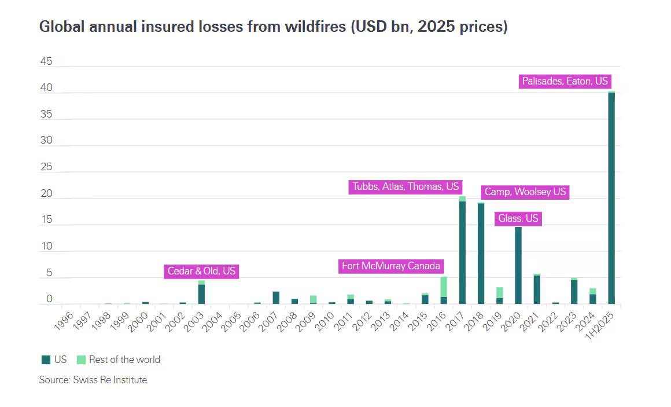
Task: Select the Palisades, Eaton, US annotation label
Action: tap(565, 82)
